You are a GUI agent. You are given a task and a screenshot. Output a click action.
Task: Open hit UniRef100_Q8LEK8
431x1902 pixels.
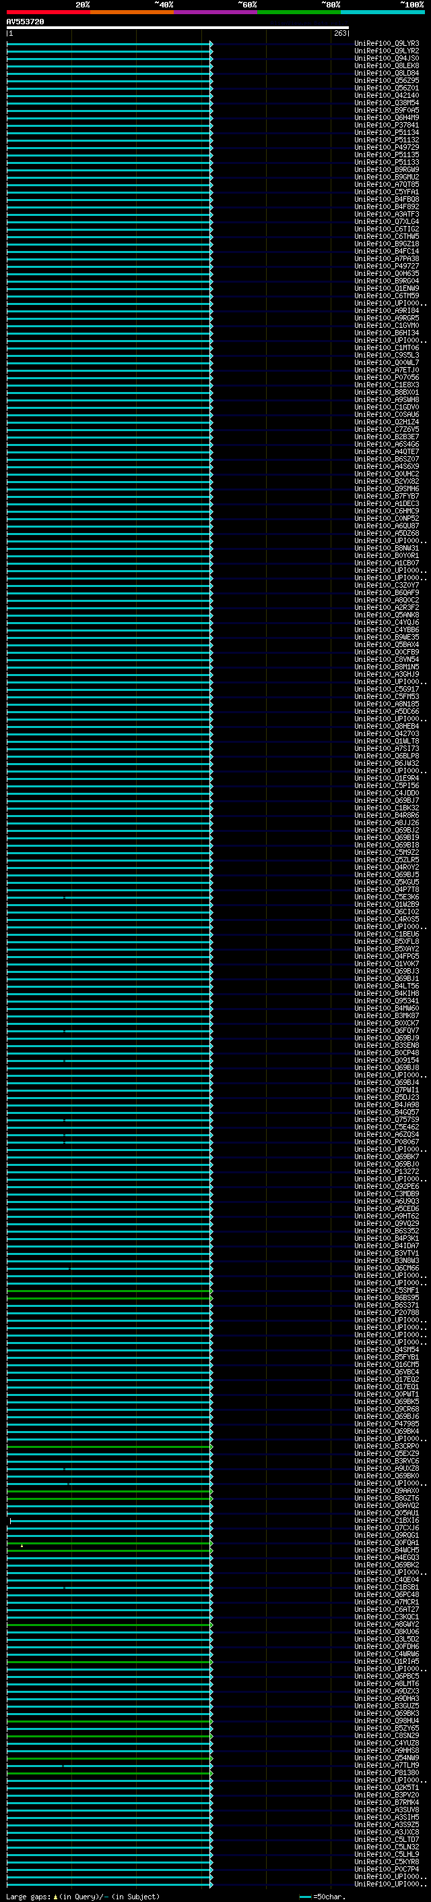[387, 65]
